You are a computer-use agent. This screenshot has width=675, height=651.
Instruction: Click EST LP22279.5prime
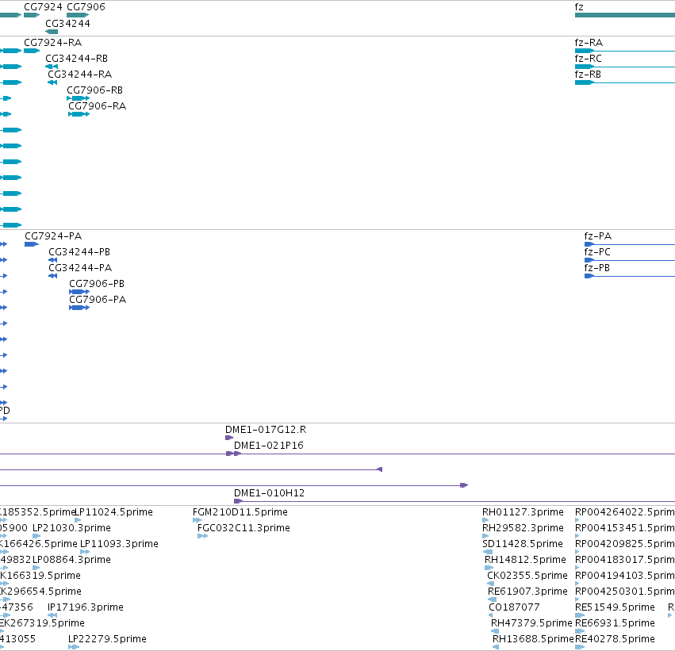coord(107,639)
